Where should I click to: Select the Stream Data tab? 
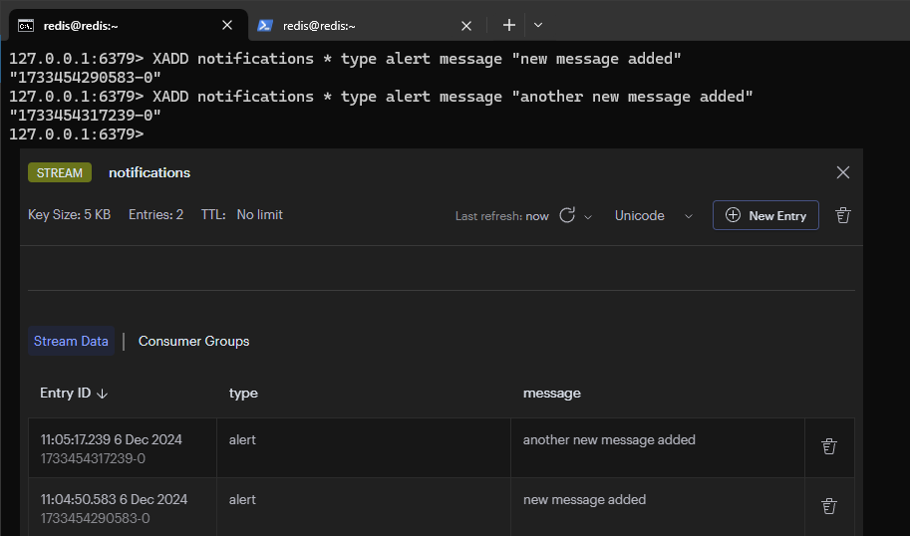click(71, 341)
